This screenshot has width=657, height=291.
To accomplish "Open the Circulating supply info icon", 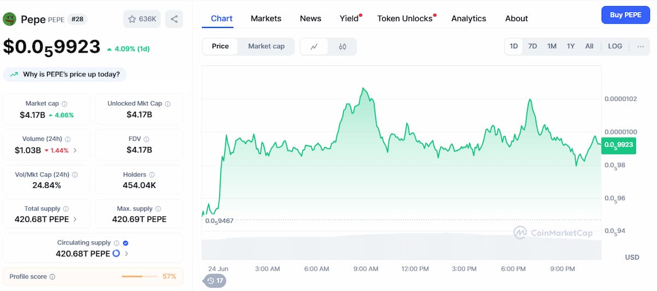I will point(116,243).
